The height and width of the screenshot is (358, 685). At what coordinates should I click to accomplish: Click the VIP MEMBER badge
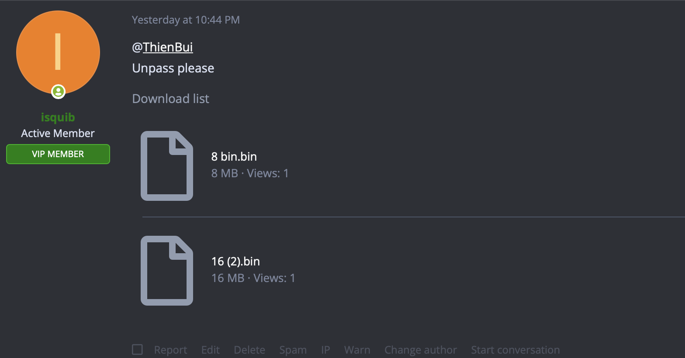click(x=58, y=154)
